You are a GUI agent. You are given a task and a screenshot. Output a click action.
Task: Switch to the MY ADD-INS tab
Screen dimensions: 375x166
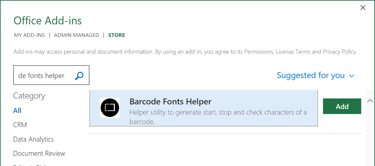pos(29,35)
